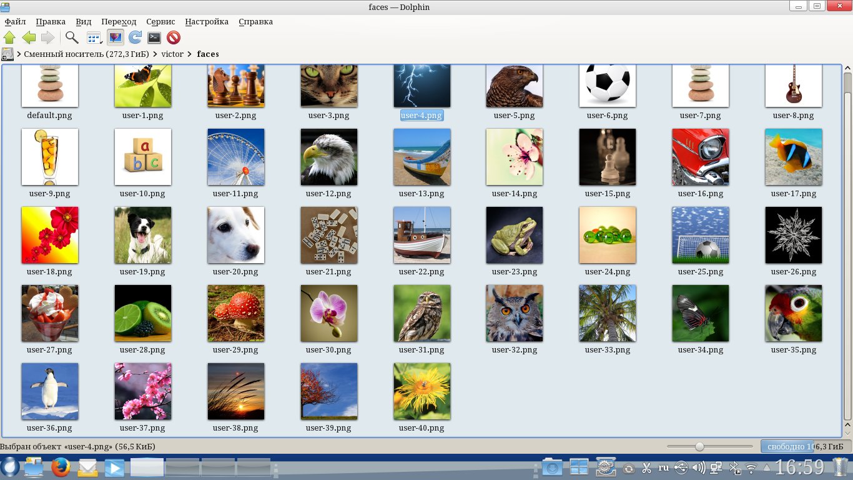
Task: Toggle the image preview toolbar button
Action: (x=115, y=37)
